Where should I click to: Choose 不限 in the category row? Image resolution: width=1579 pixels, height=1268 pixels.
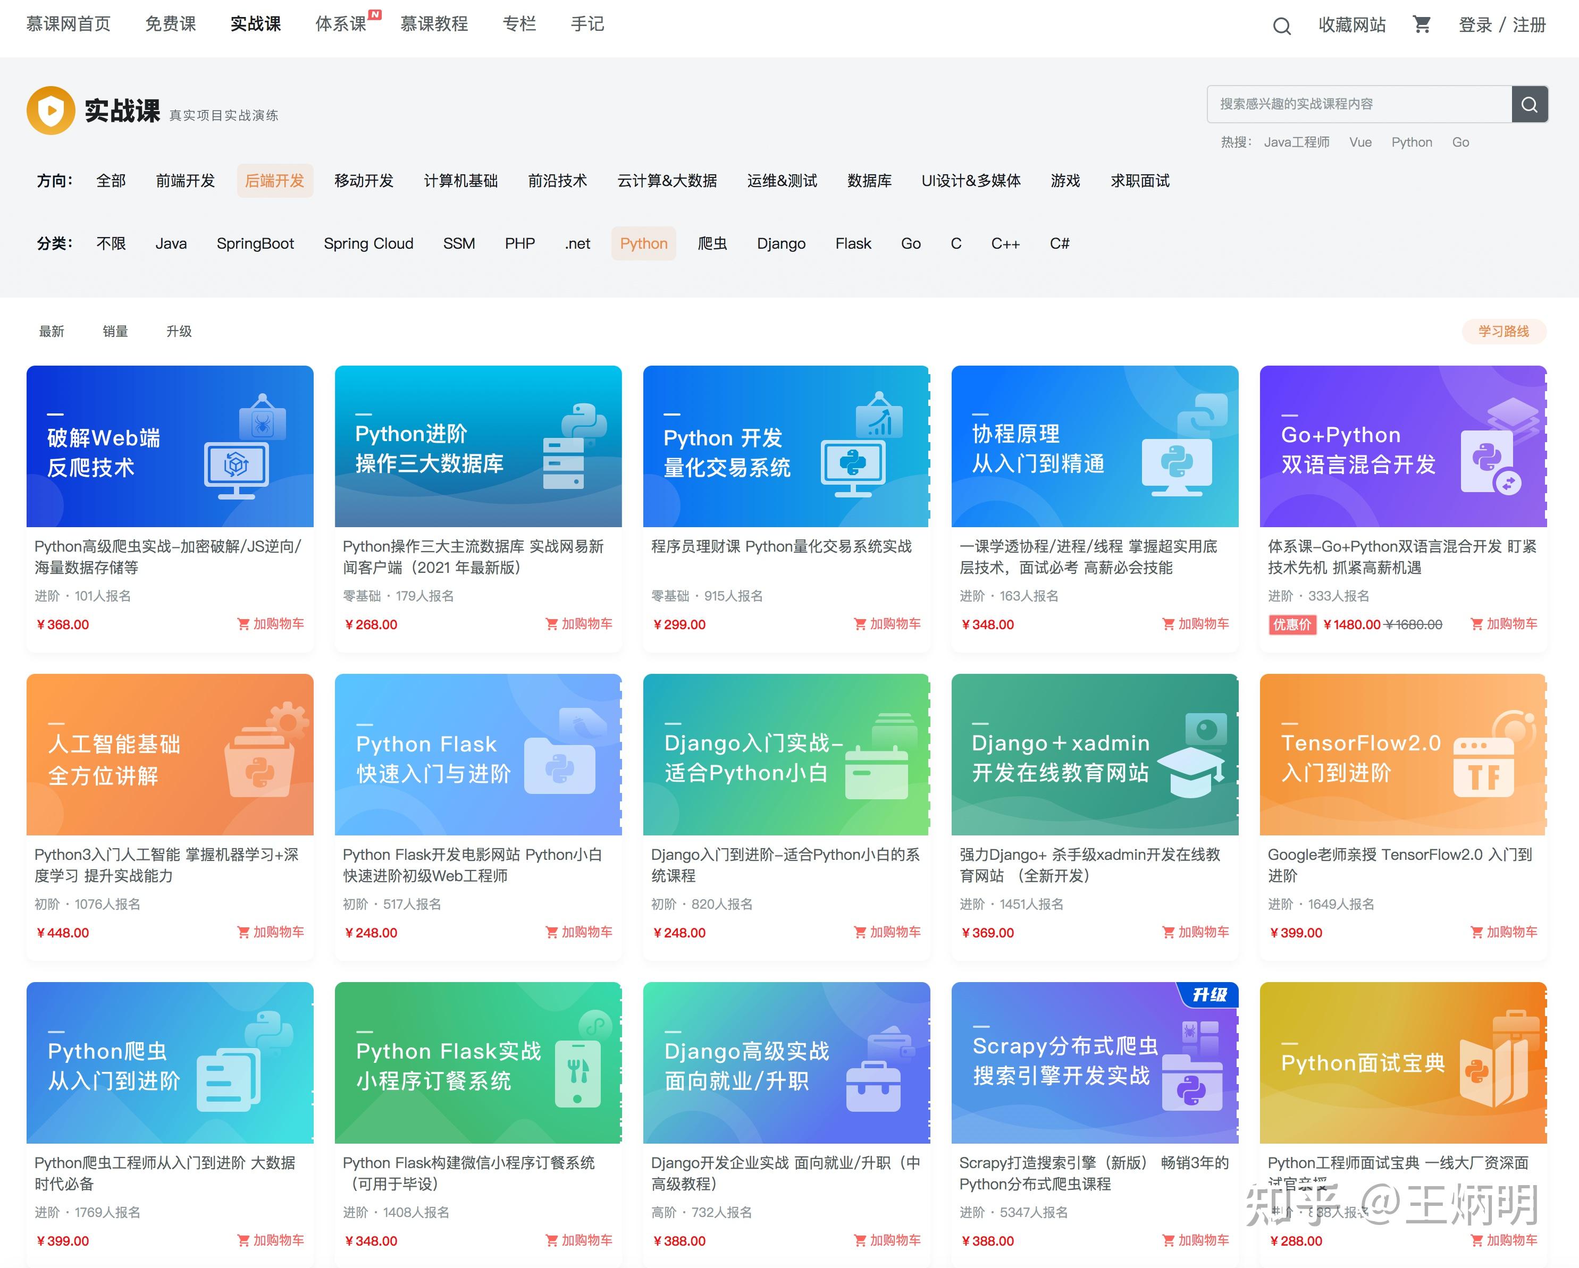pos(111,244)
